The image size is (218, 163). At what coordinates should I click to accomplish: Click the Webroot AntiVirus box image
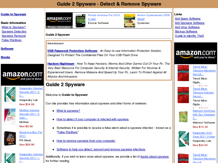coord(183,117)
